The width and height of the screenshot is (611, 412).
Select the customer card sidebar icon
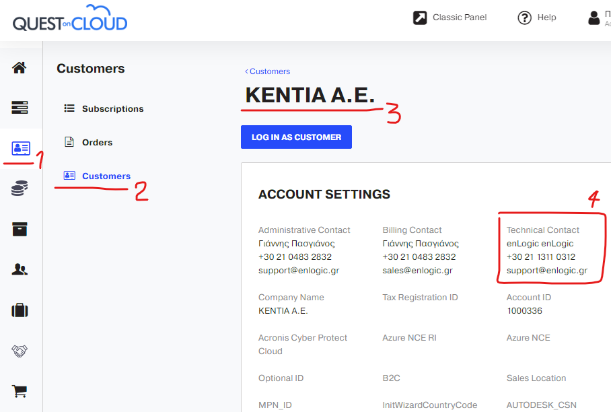tap(21, 148)
